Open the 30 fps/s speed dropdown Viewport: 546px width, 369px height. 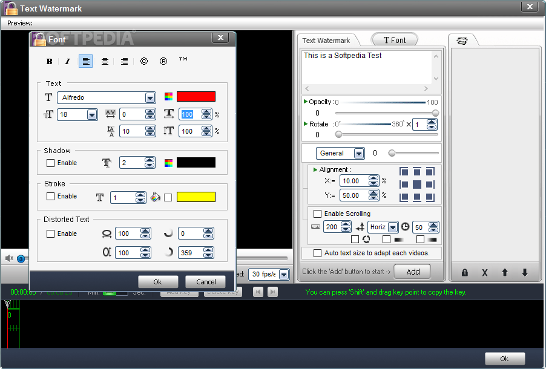(x=284, y=274)
